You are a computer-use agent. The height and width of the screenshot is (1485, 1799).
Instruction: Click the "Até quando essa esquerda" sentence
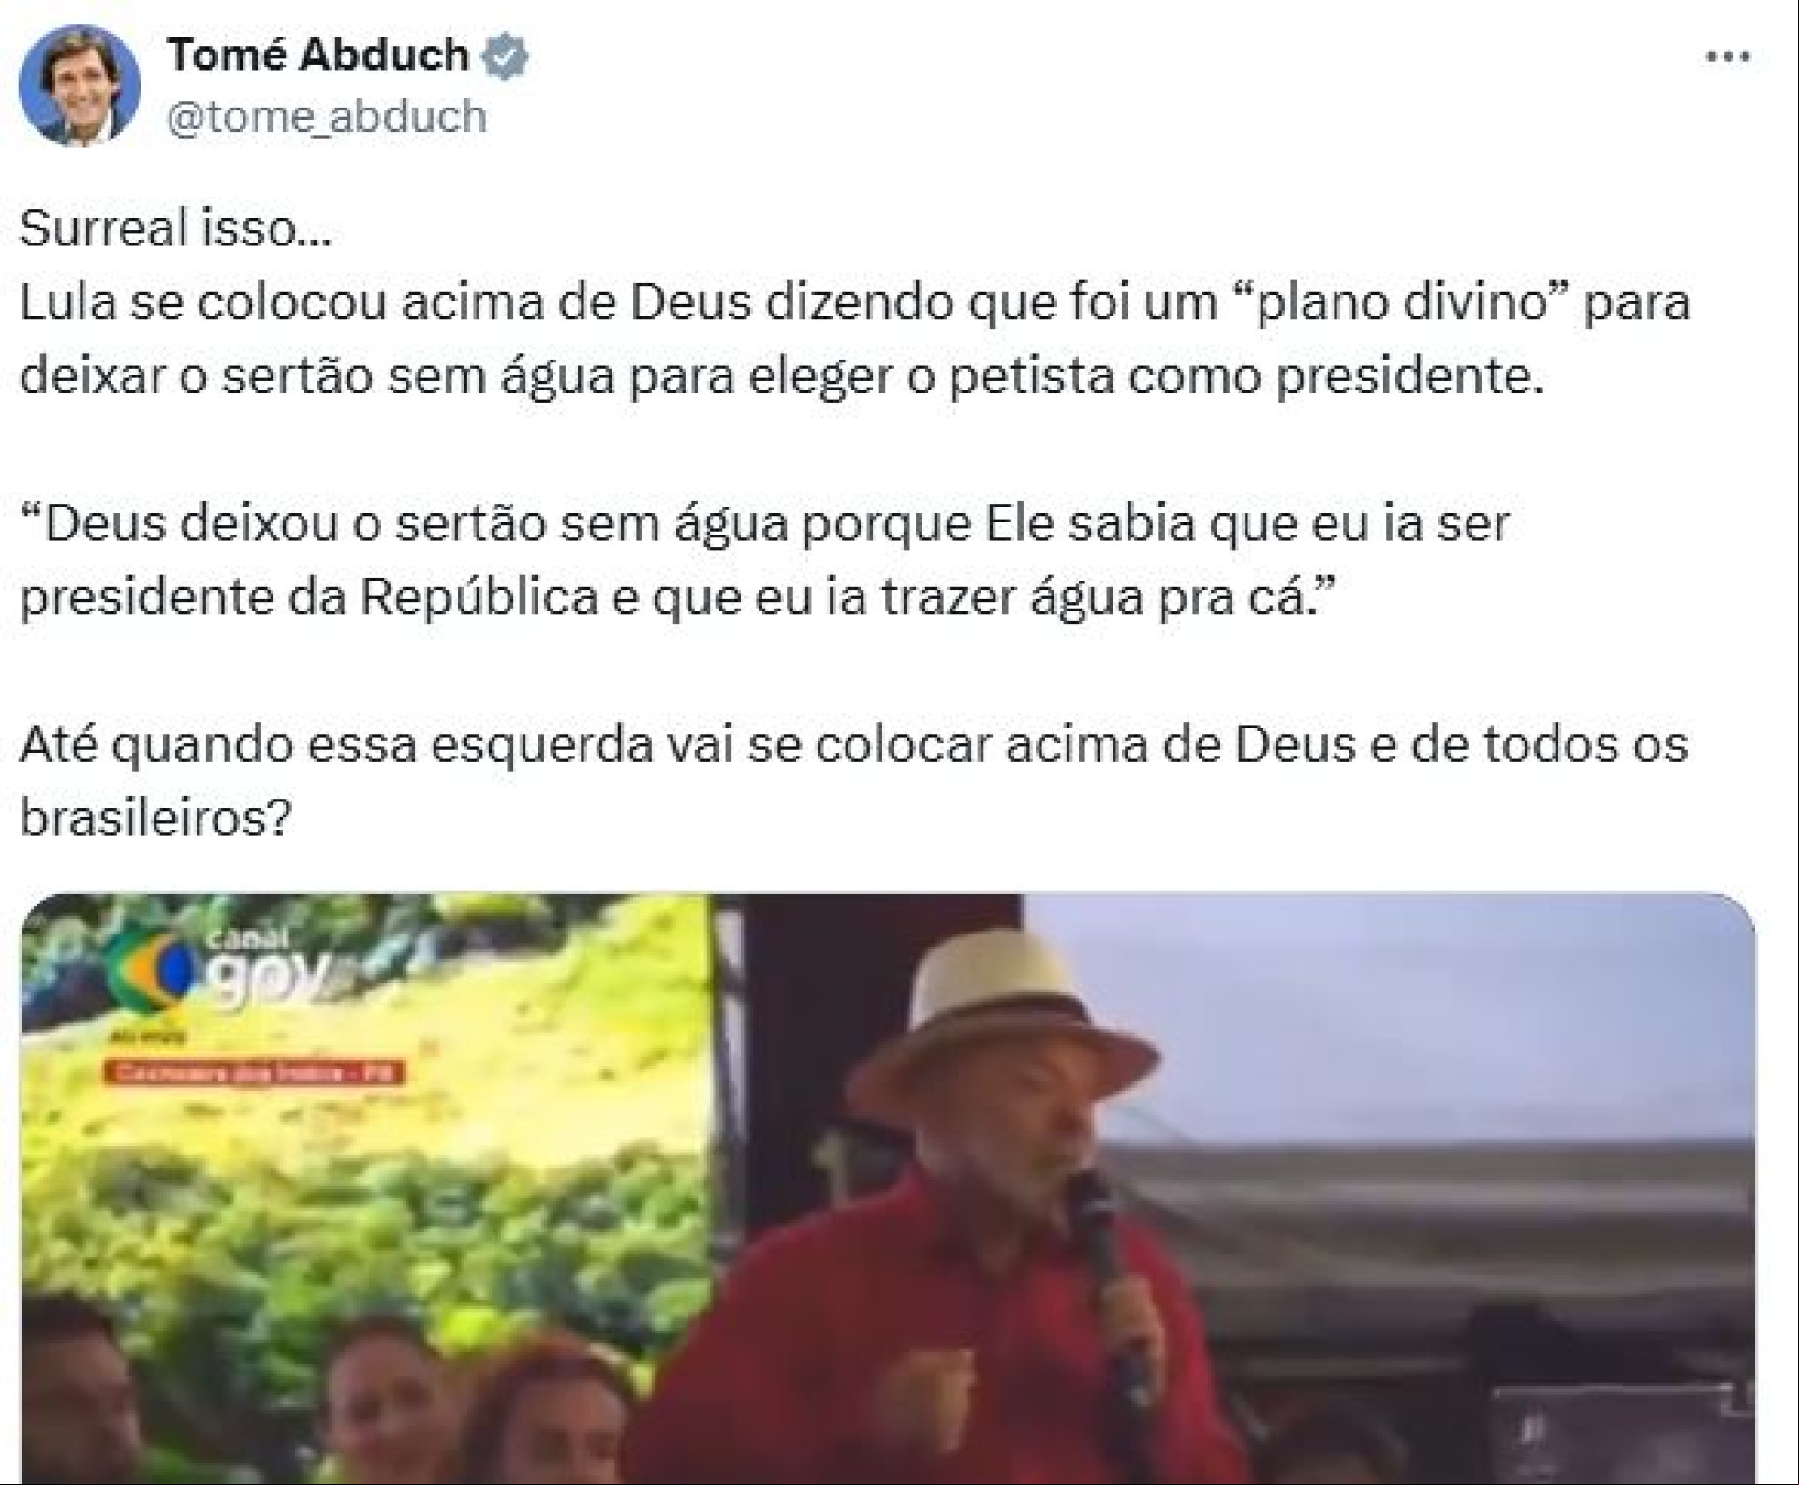click(853, 781)
